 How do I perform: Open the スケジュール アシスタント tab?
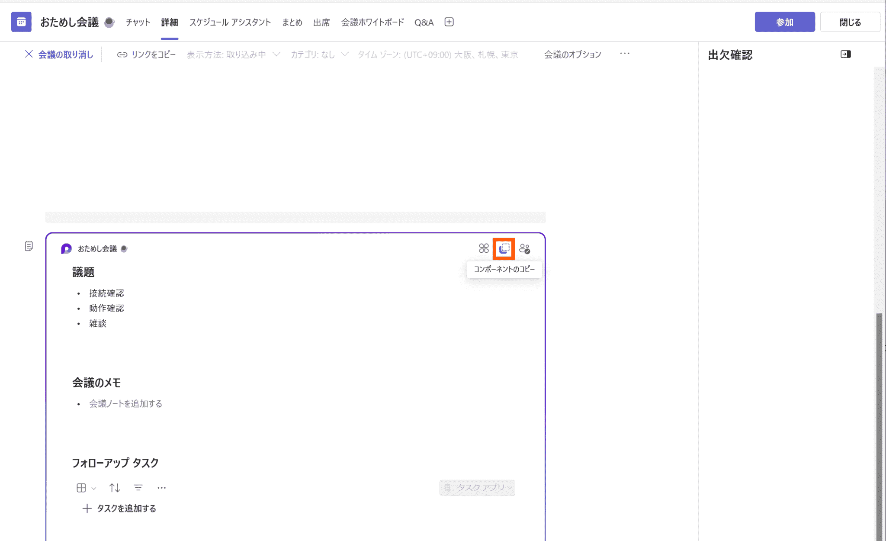tap(230, 23)
